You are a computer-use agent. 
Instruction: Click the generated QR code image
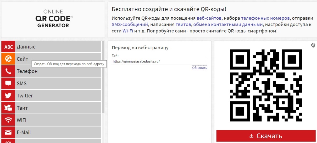click(266, 86)
